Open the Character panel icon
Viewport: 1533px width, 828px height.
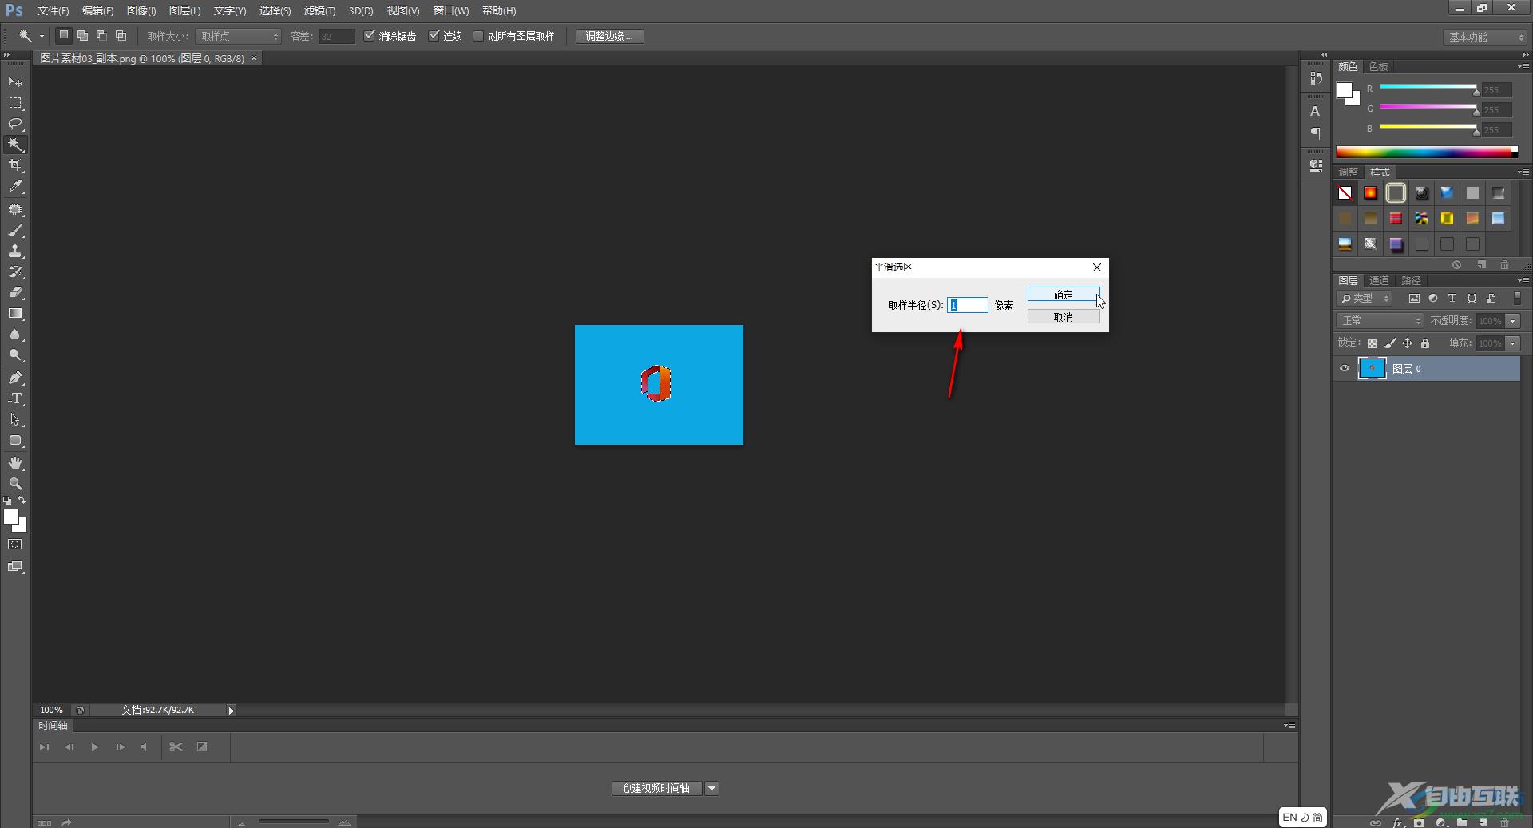1316,112
